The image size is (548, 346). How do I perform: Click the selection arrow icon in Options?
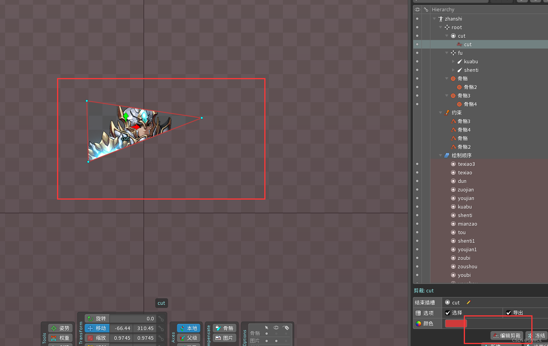pos(267,327)
